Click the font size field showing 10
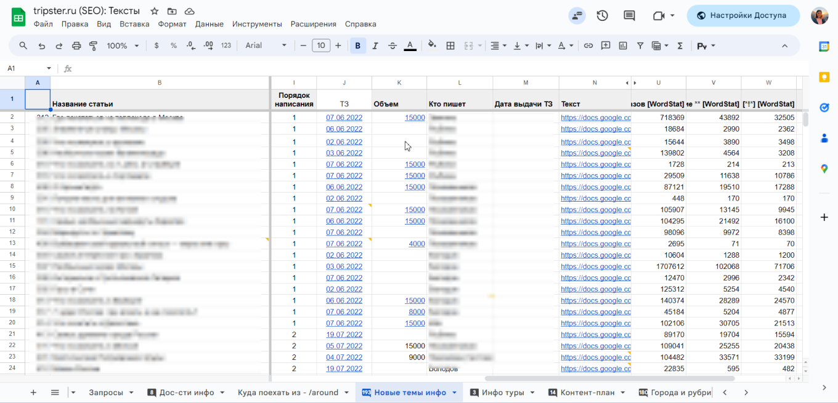 click(x=321, y=46)
